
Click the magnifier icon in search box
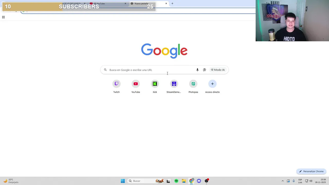click(105, 70)
